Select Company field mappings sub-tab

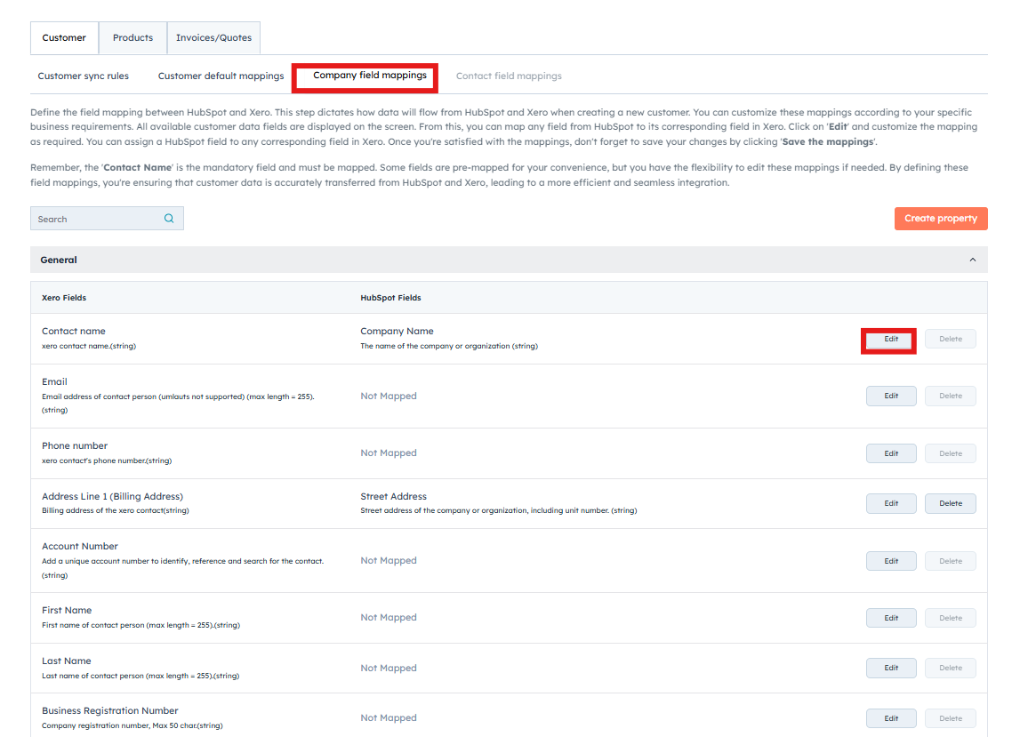pos(370,76)
